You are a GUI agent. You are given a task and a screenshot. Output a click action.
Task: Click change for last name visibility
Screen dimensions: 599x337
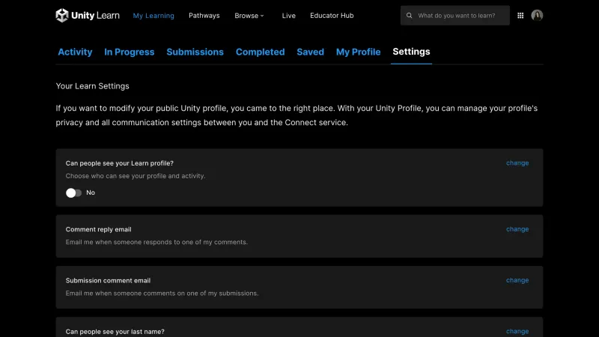point(517,331)
